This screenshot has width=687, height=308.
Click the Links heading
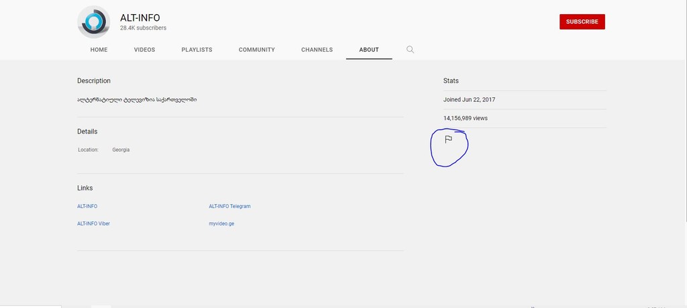[x=85, y=188]
